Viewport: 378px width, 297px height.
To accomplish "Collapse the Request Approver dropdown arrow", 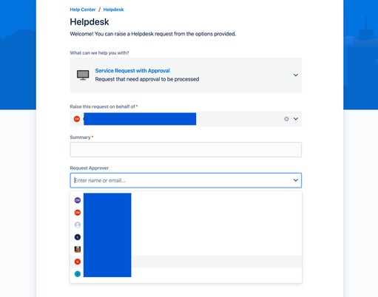I will pyautogui.click(x=296, y=180).
